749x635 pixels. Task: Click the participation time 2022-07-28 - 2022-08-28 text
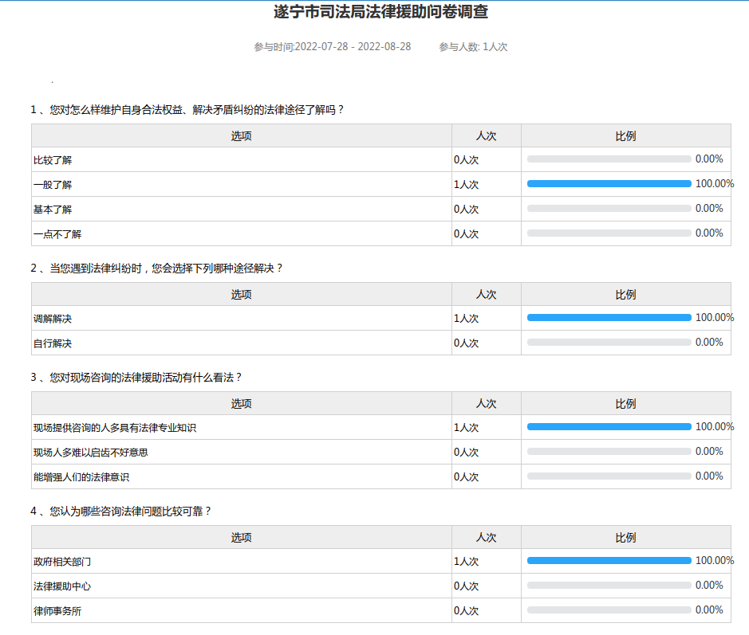[333, 47]
